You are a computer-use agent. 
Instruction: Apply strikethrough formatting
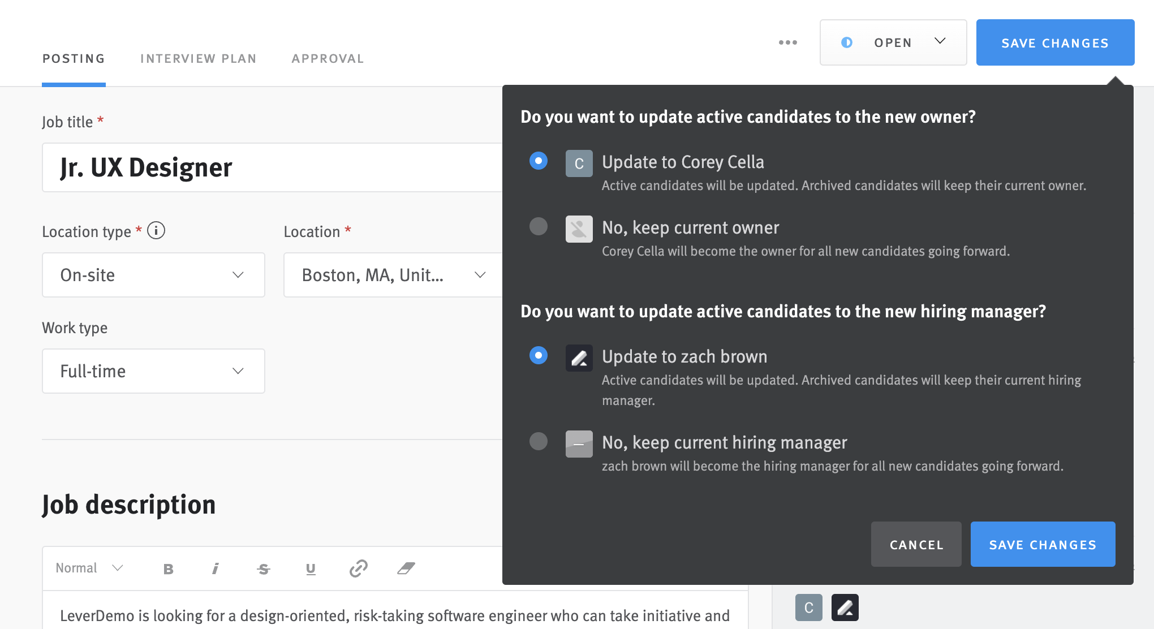(x=264, y=568)
